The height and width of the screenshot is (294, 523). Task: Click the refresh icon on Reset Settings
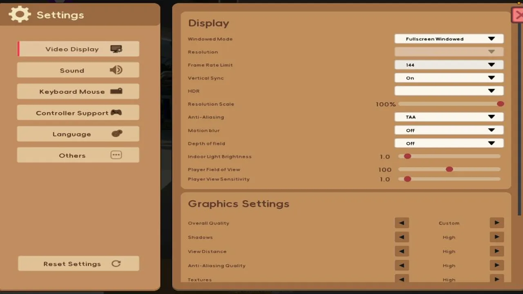[x=116, y=264]
